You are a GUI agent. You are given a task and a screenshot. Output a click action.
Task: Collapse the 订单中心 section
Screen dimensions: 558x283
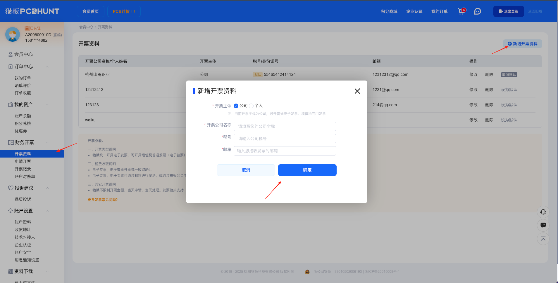pyautogui.click(x=47, y=67)
